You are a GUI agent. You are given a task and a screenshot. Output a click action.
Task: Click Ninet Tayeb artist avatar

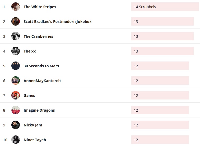point(16,140)
